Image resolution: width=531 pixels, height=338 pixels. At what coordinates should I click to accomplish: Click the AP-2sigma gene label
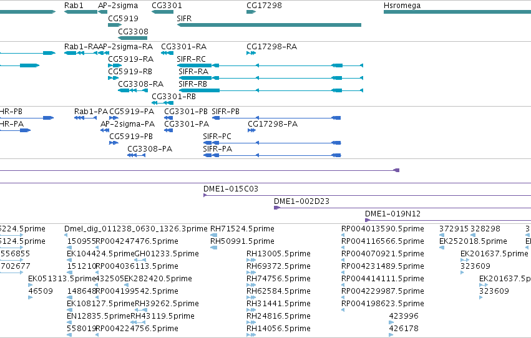pyautogui.click(x=118, y=6)
